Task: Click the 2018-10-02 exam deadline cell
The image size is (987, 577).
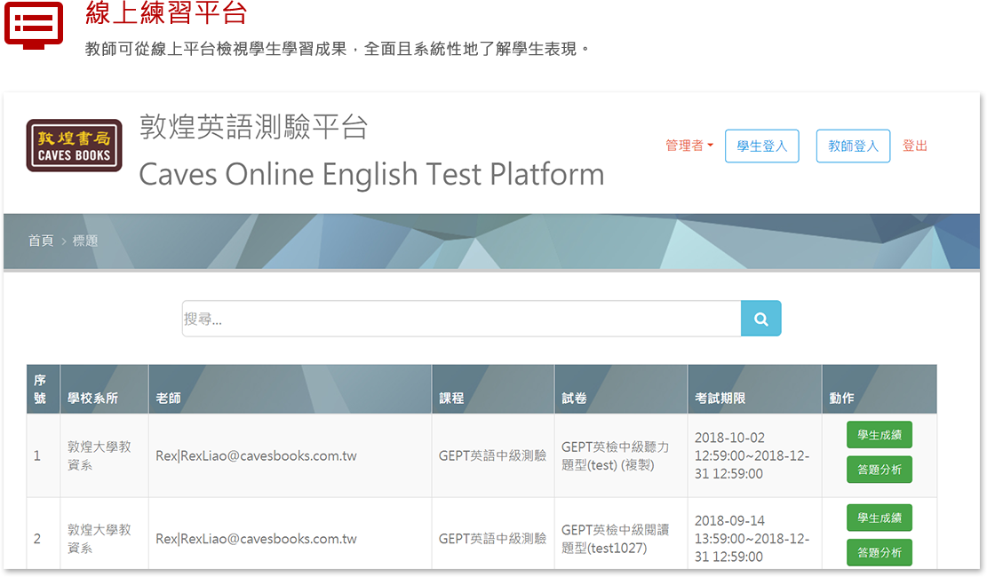Action: (755, 455)
